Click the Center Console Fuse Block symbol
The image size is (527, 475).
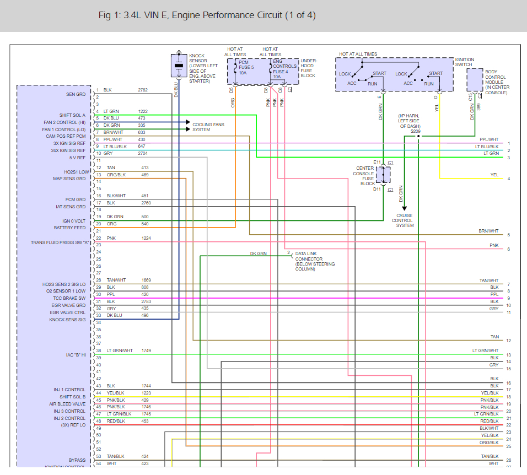tap(383, 175)
